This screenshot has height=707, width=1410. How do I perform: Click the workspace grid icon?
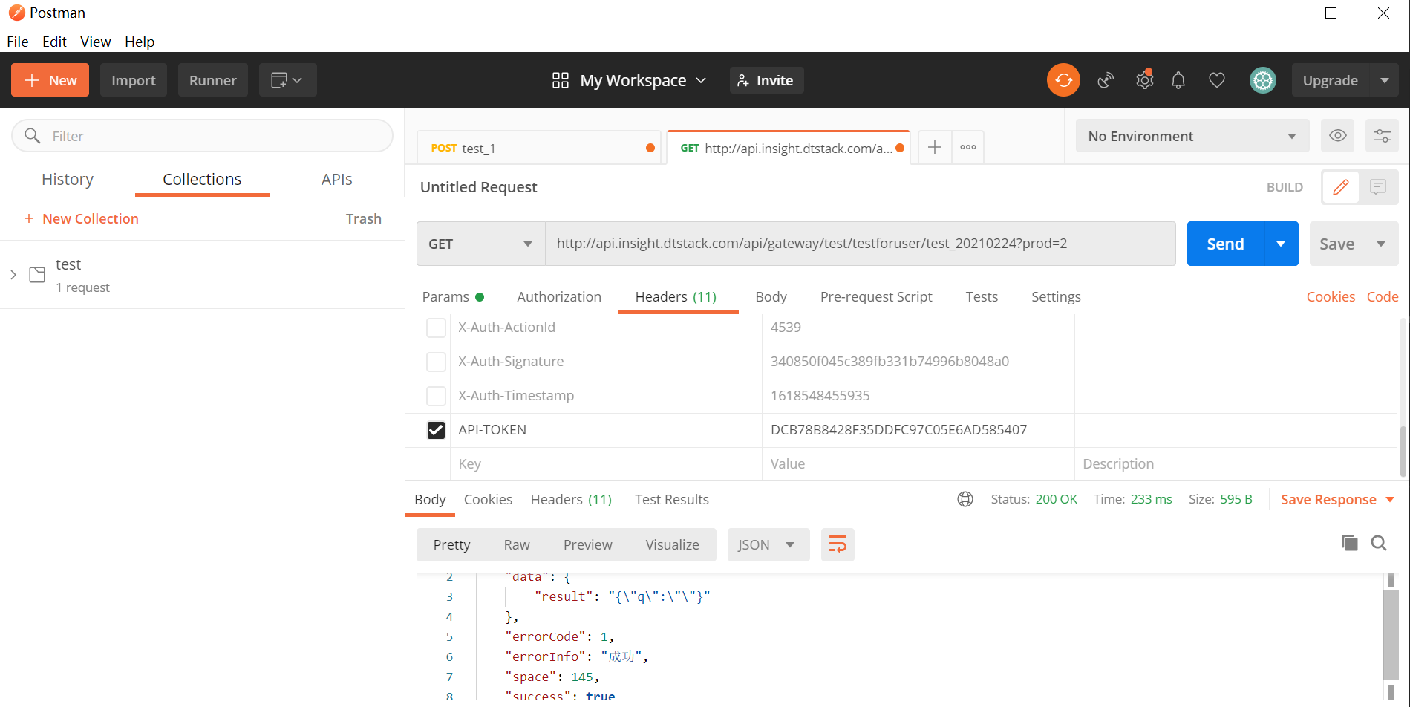pyautogui.click(x=561, y=80)
